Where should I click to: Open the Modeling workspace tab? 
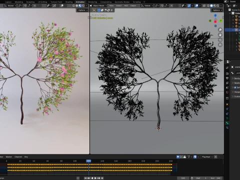coord(19,2)
